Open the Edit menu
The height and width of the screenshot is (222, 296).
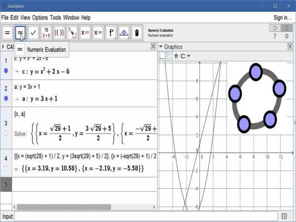click(x=14, y=18)
